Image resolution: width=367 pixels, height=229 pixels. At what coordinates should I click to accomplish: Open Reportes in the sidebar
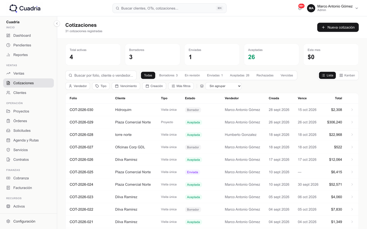(28, 55)
